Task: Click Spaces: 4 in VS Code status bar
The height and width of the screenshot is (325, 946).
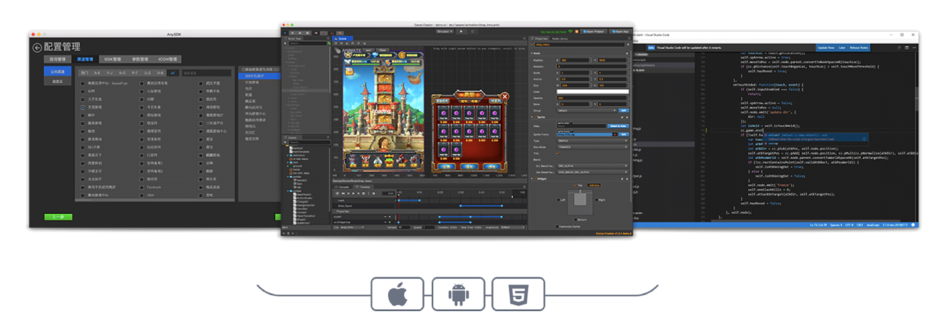Action: [x=836, y=225]
